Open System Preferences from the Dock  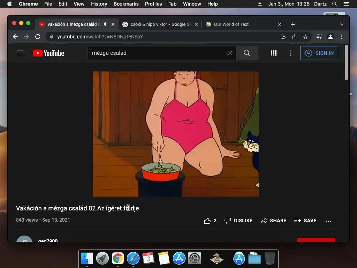pyautogui.click(x=195, y=259)
